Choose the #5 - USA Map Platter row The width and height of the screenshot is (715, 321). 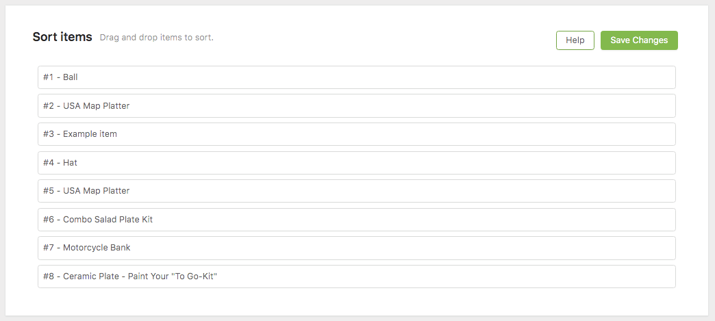[357, 191]
